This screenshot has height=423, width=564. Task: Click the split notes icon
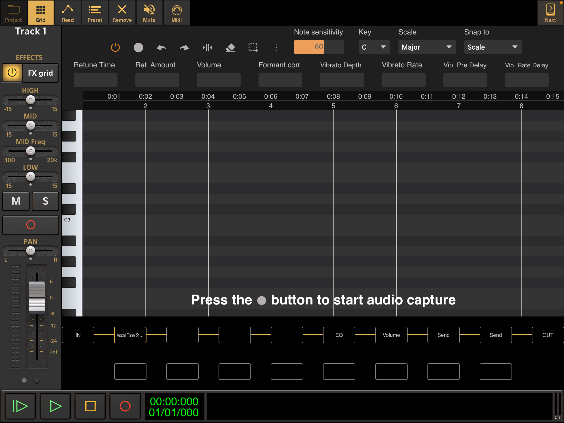207,48
